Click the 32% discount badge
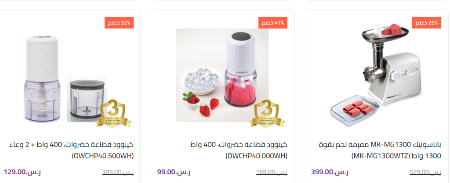This screenshot has height=183, width=450. tap(119, 23)
